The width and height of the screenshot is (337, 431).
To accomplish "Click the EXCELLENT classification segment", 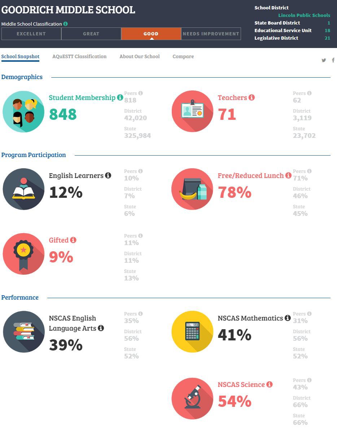I will click(x=31, y=34).
